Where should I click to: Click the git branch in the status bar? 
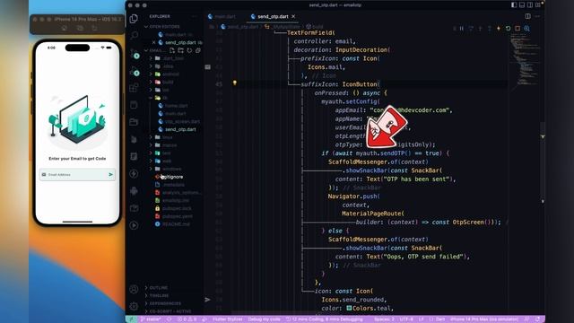click(x=151, y=319)
